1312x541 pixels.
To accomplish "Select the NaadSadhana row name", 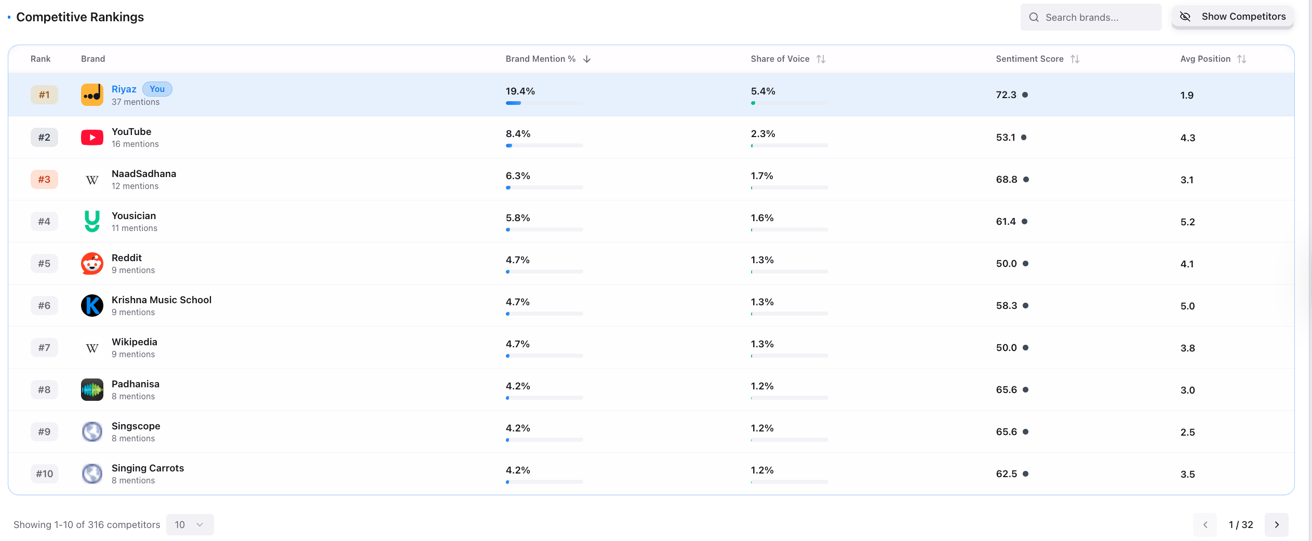I will [x=144, y=174].
